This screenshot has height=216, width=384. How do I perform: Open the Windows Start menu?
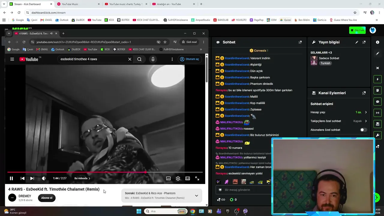coord(139,211)
